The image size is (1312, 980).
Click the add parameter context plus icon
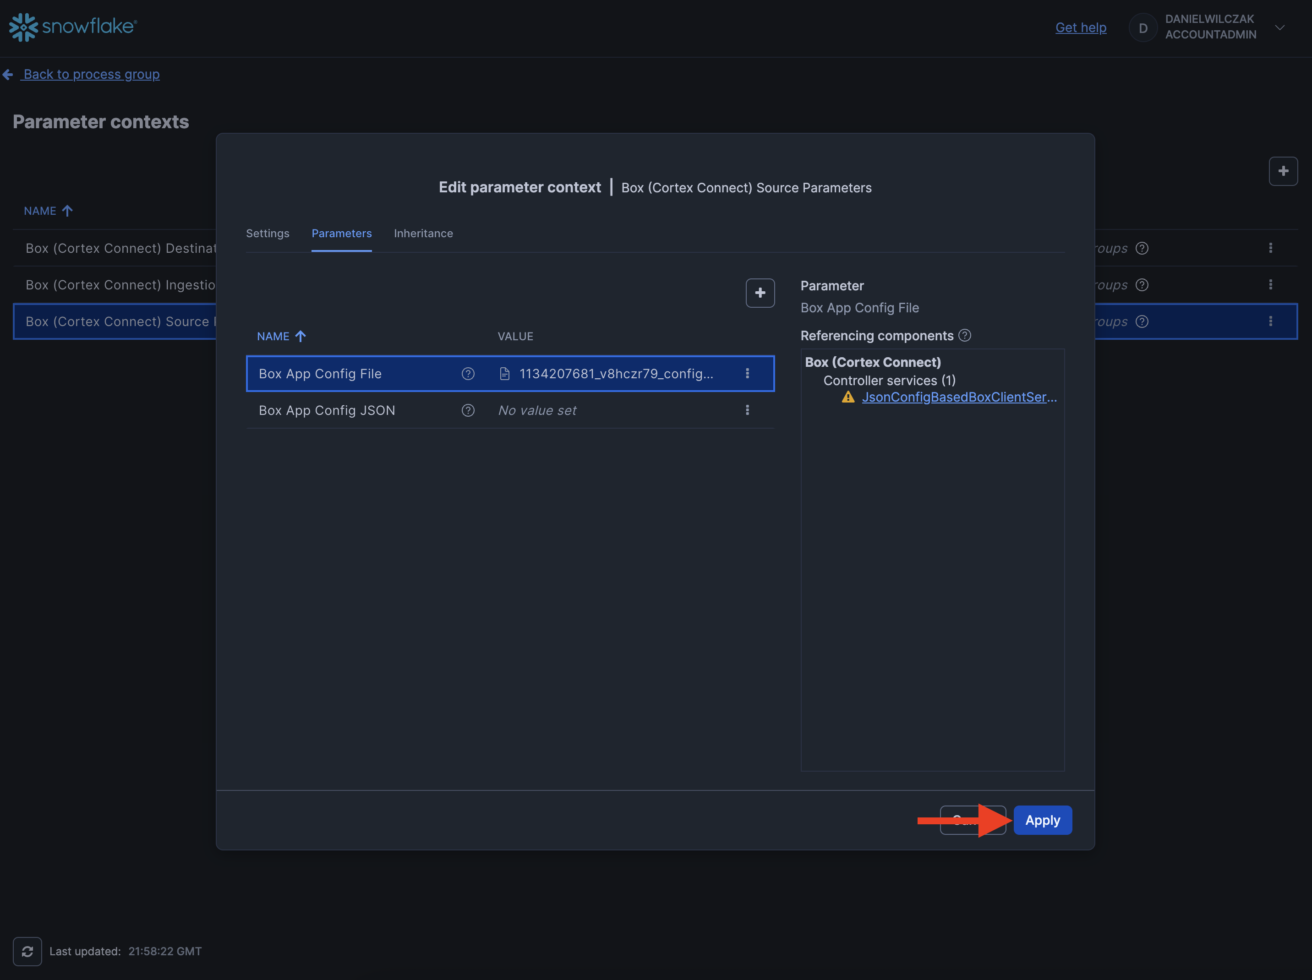(1283, 171)
